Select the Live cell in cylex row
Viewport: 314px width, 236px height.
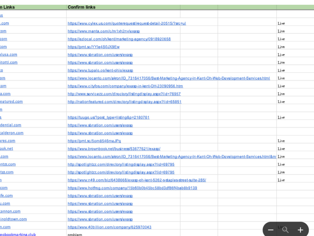tap(281, 23)
